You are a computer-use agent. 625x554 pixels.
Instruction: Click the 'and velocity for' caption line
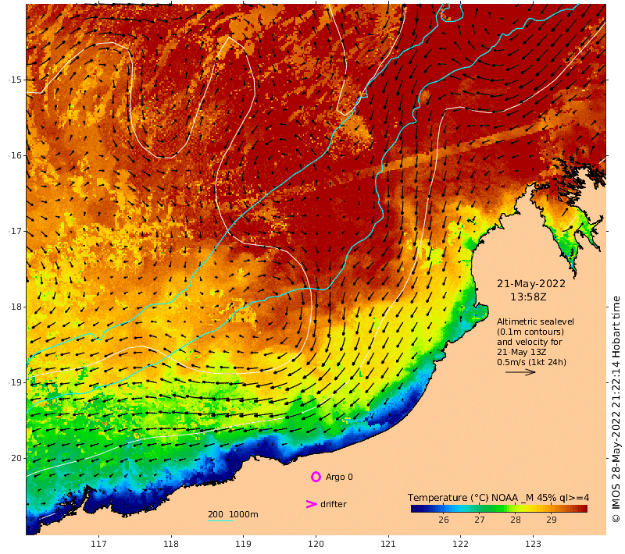[x=530, y=342]
